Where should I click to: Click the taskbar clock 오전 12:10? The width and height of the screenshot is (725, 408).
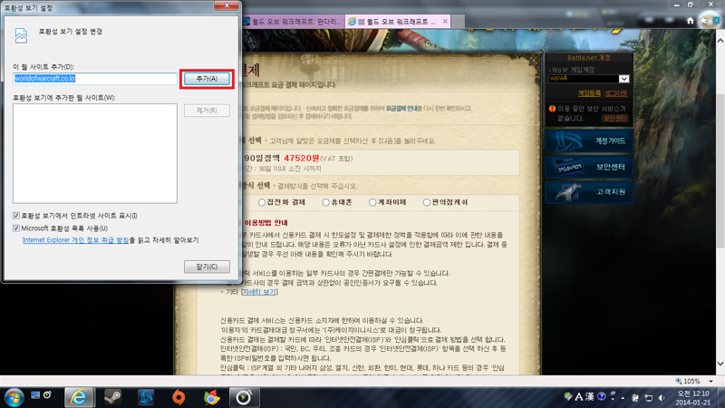693,393
